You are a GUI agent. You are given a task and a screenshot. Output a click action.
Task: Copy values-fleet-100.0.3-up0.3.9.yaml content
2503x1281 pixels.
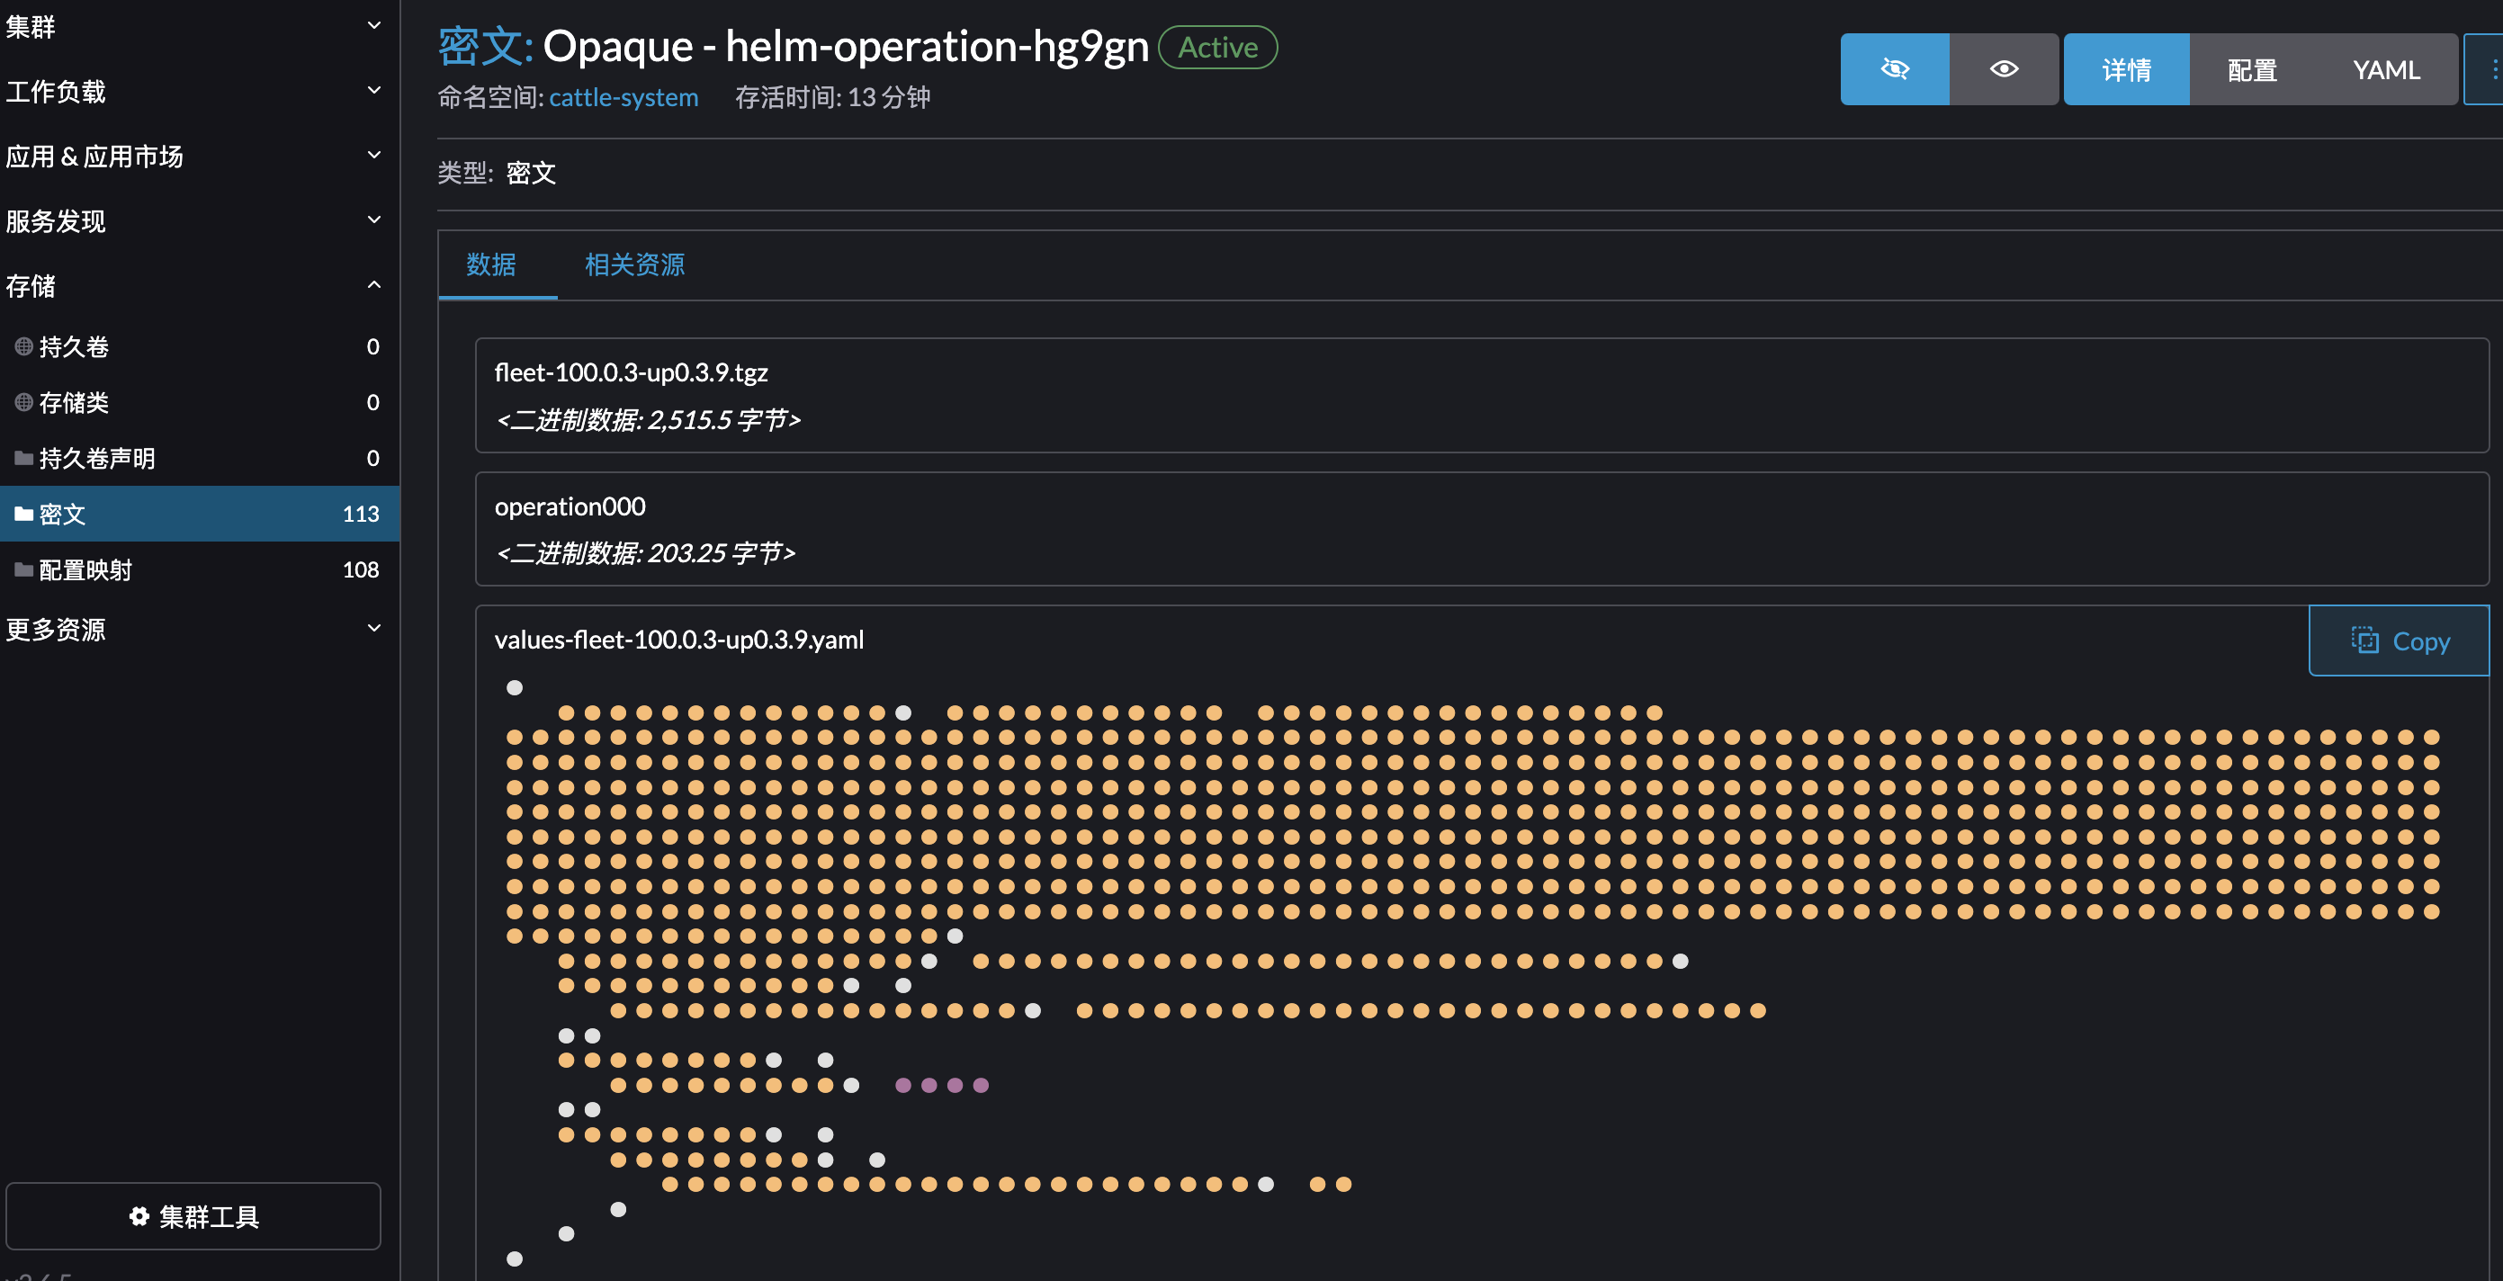pos(2397,640)
